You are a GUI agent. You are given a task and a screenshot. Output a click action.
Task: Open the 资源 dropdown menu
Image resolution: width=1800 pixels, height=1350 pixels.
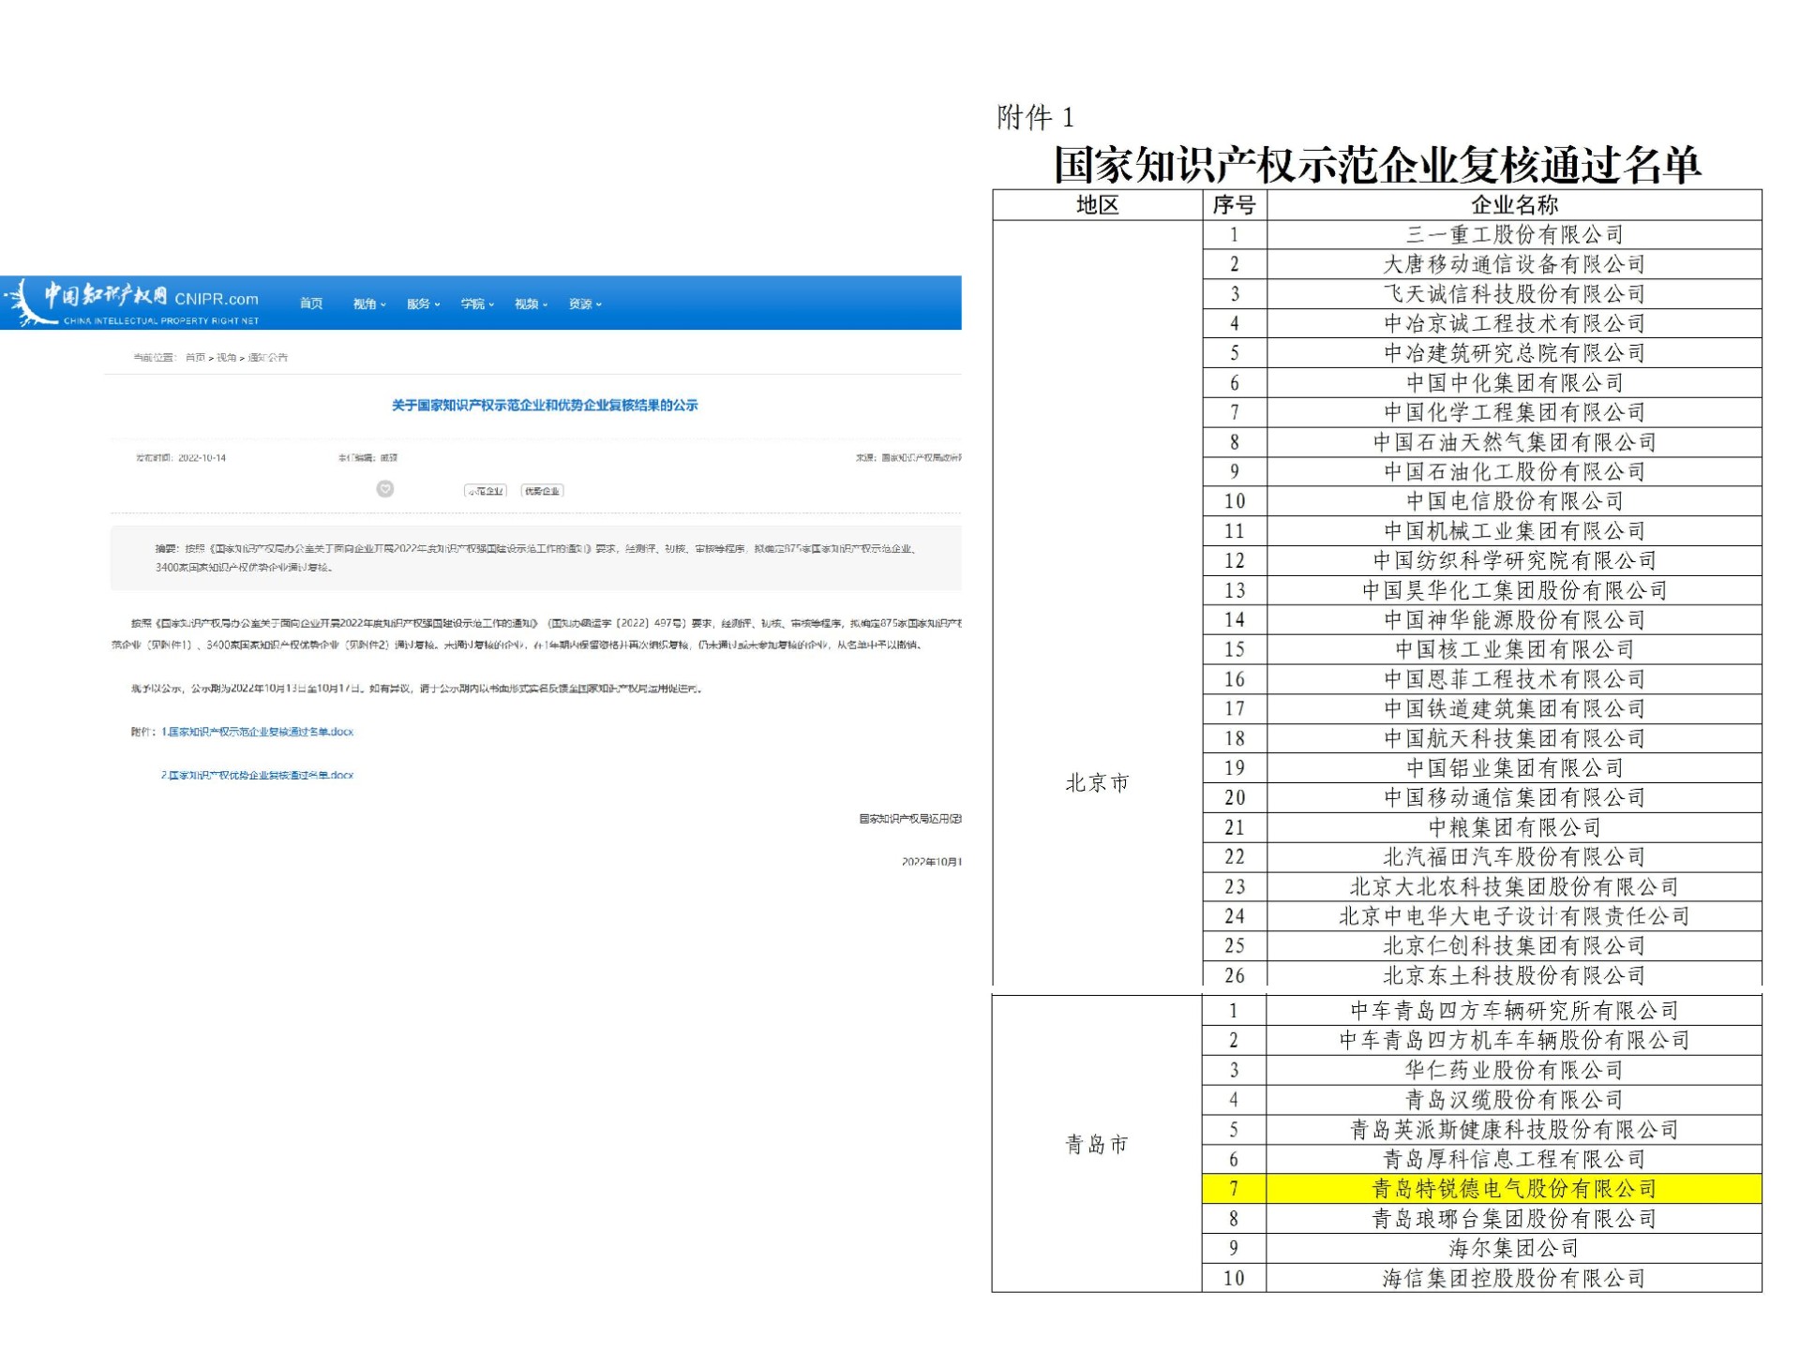[584, 304]
